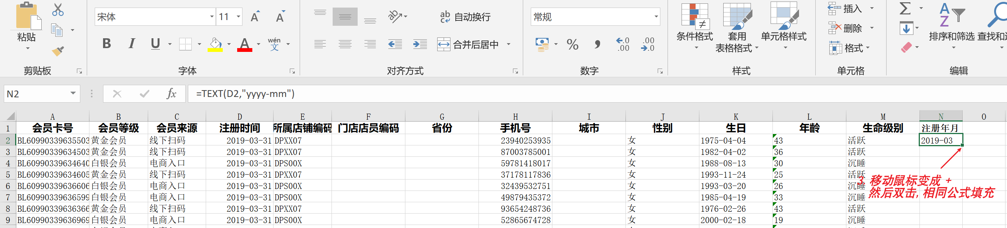Click header cell 会员等级

click(x=119, y=128)
